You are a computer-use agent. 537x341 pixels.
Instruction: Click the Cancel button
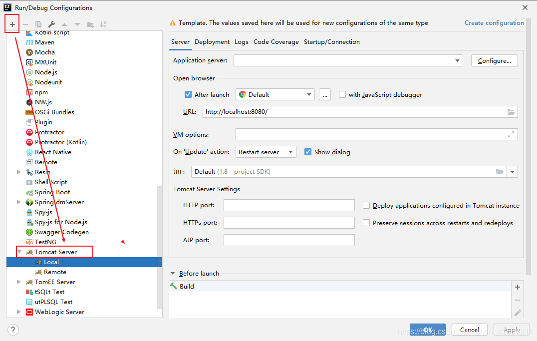click(x=469, y=330)
